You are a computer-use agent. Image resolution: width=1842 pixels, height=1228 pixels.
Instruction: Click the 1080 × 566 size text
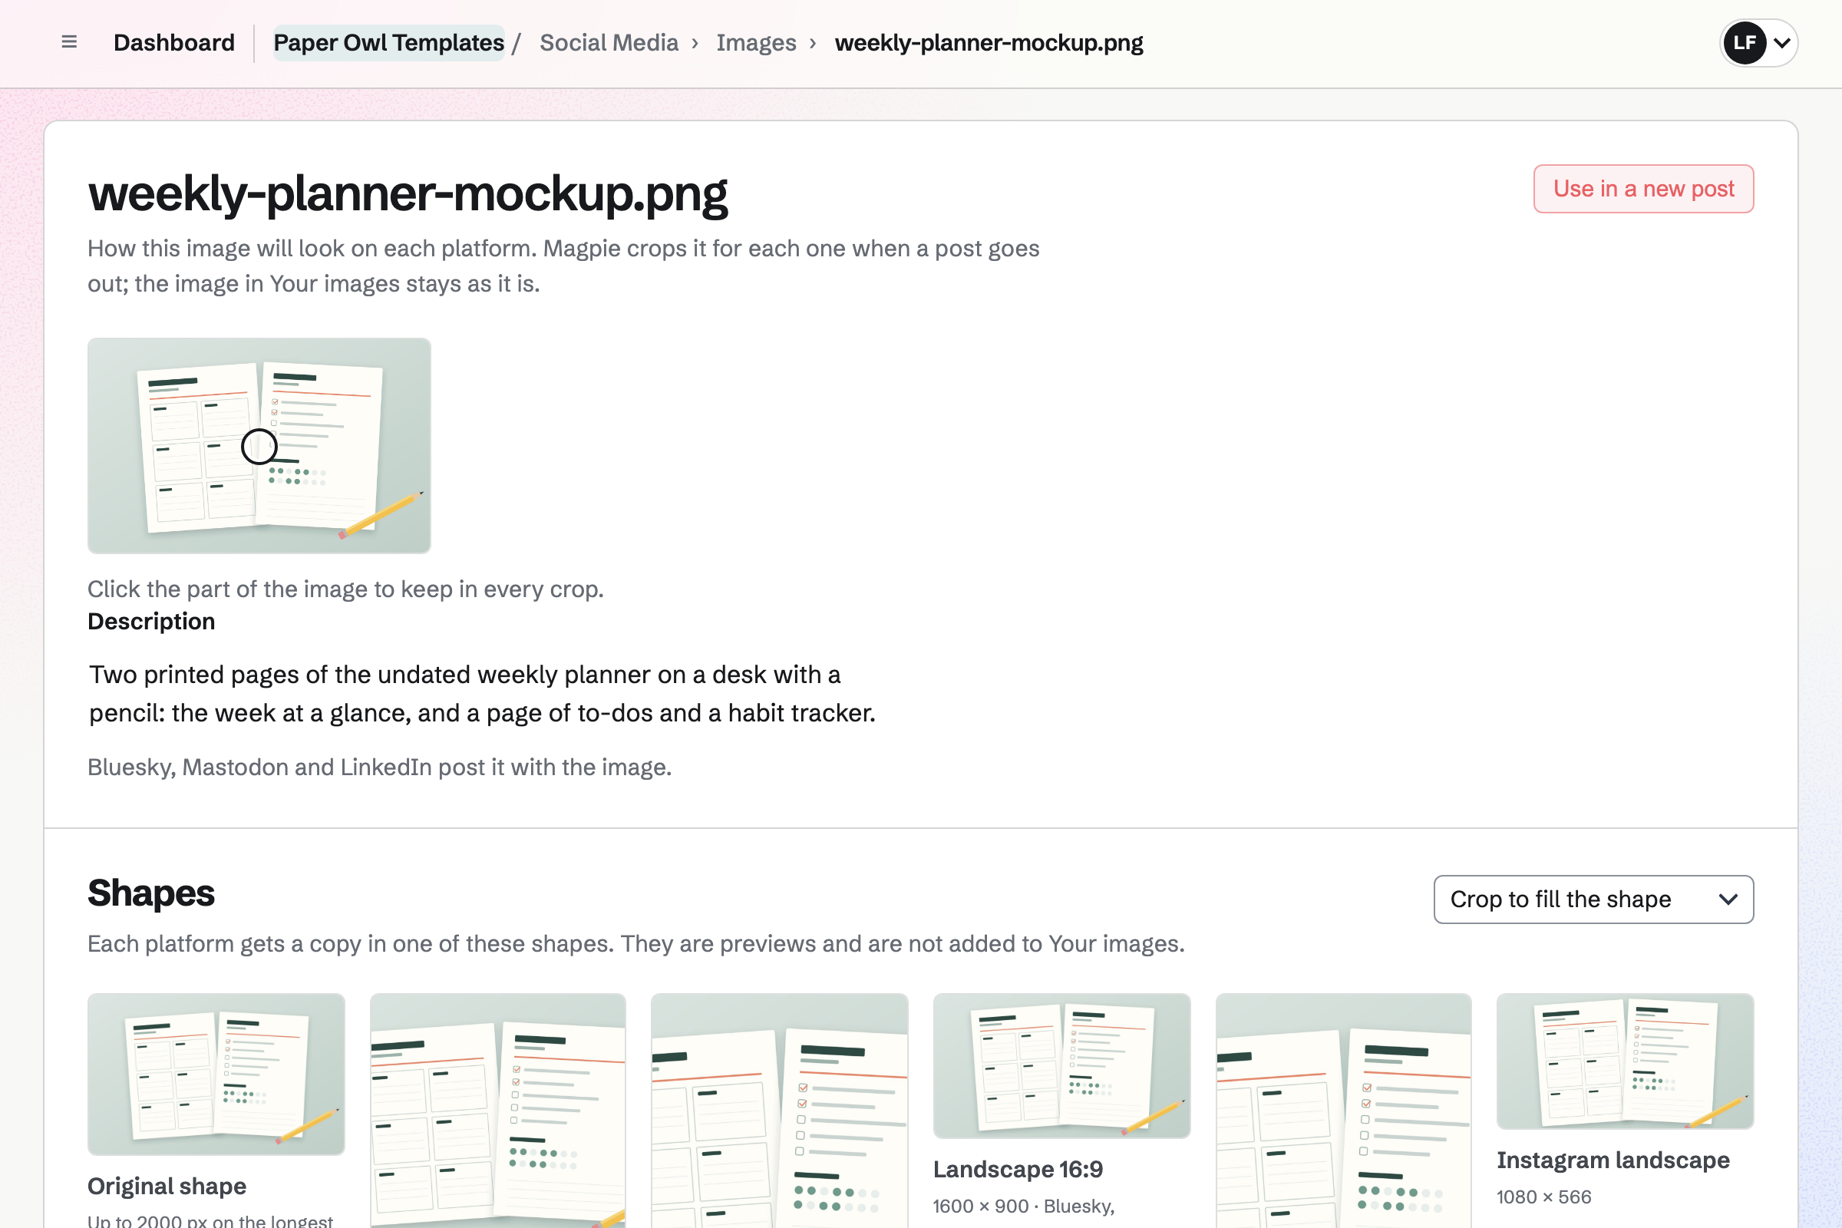point(1543,1197)
